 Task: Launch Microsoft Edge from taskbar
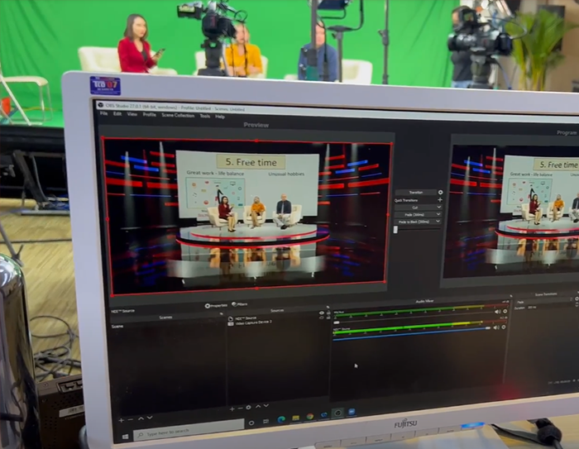(281, 419)
